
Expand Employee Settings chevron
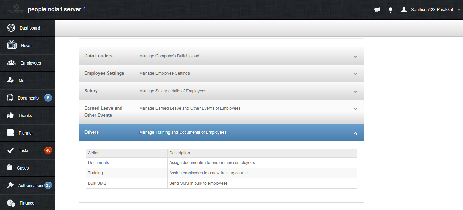pyautogui.click(x=355, y=74)
